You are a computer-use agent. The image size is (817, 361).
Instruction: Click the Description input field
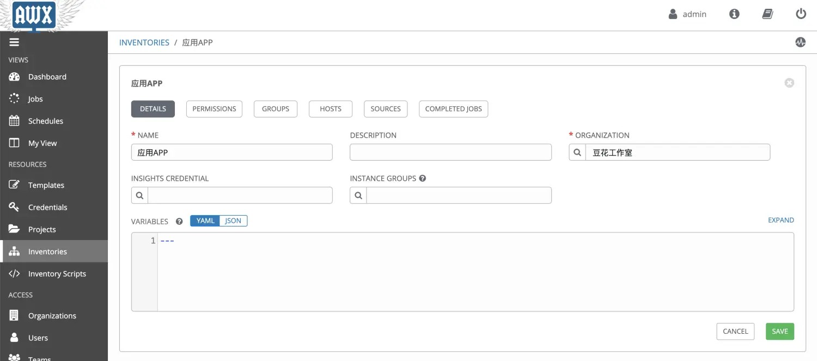(x=450, y=152)
